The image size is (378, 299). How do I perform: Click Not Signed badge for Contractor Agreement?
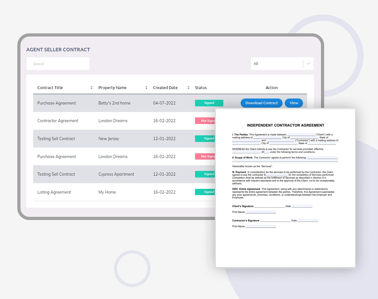tap(205, 121)
